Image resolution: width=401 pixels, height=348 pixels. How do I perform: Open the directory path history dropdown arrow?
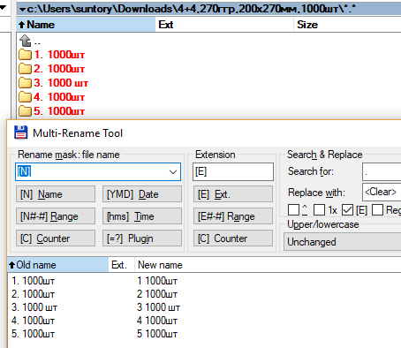click(x=22, y=10)
